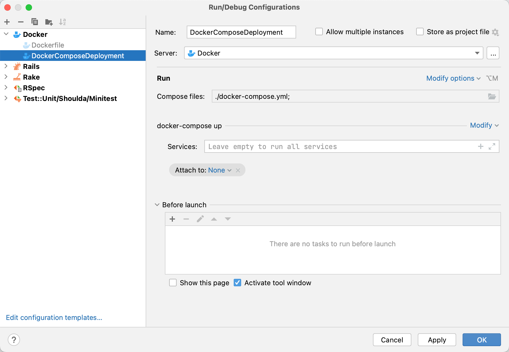Enable Allow multiple instances

[x=319, y=32]
